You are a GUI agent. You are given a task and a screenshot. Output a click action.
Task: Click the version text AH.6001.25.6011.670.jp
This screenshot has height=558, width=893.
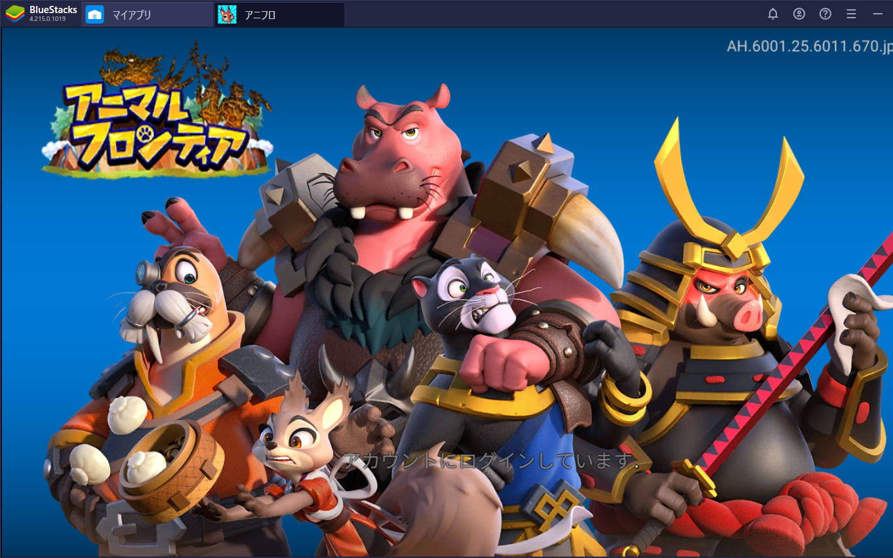point(810,46)
